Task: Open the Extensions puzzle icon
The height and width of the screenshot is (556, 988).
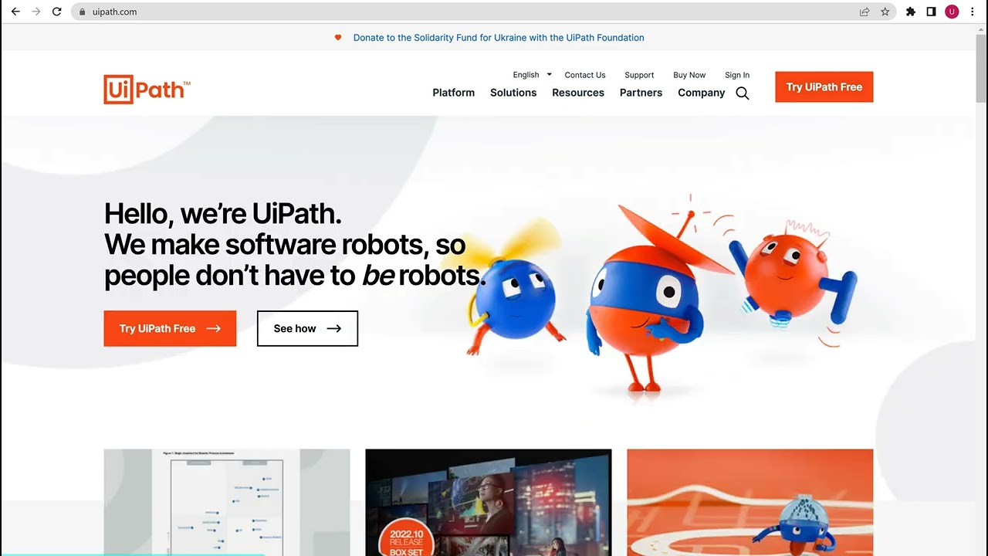Action: 911,12
